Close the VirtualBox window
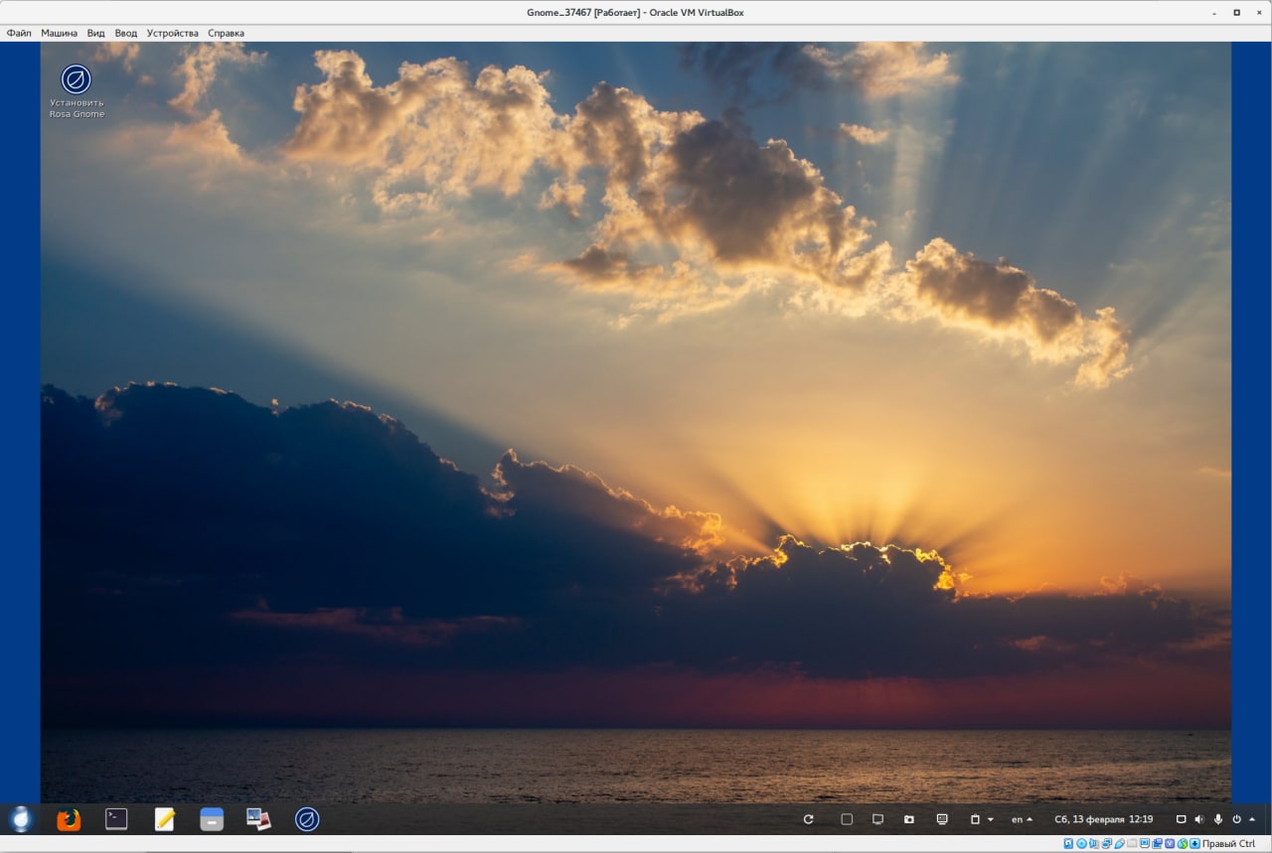 tap(1257, 13)
